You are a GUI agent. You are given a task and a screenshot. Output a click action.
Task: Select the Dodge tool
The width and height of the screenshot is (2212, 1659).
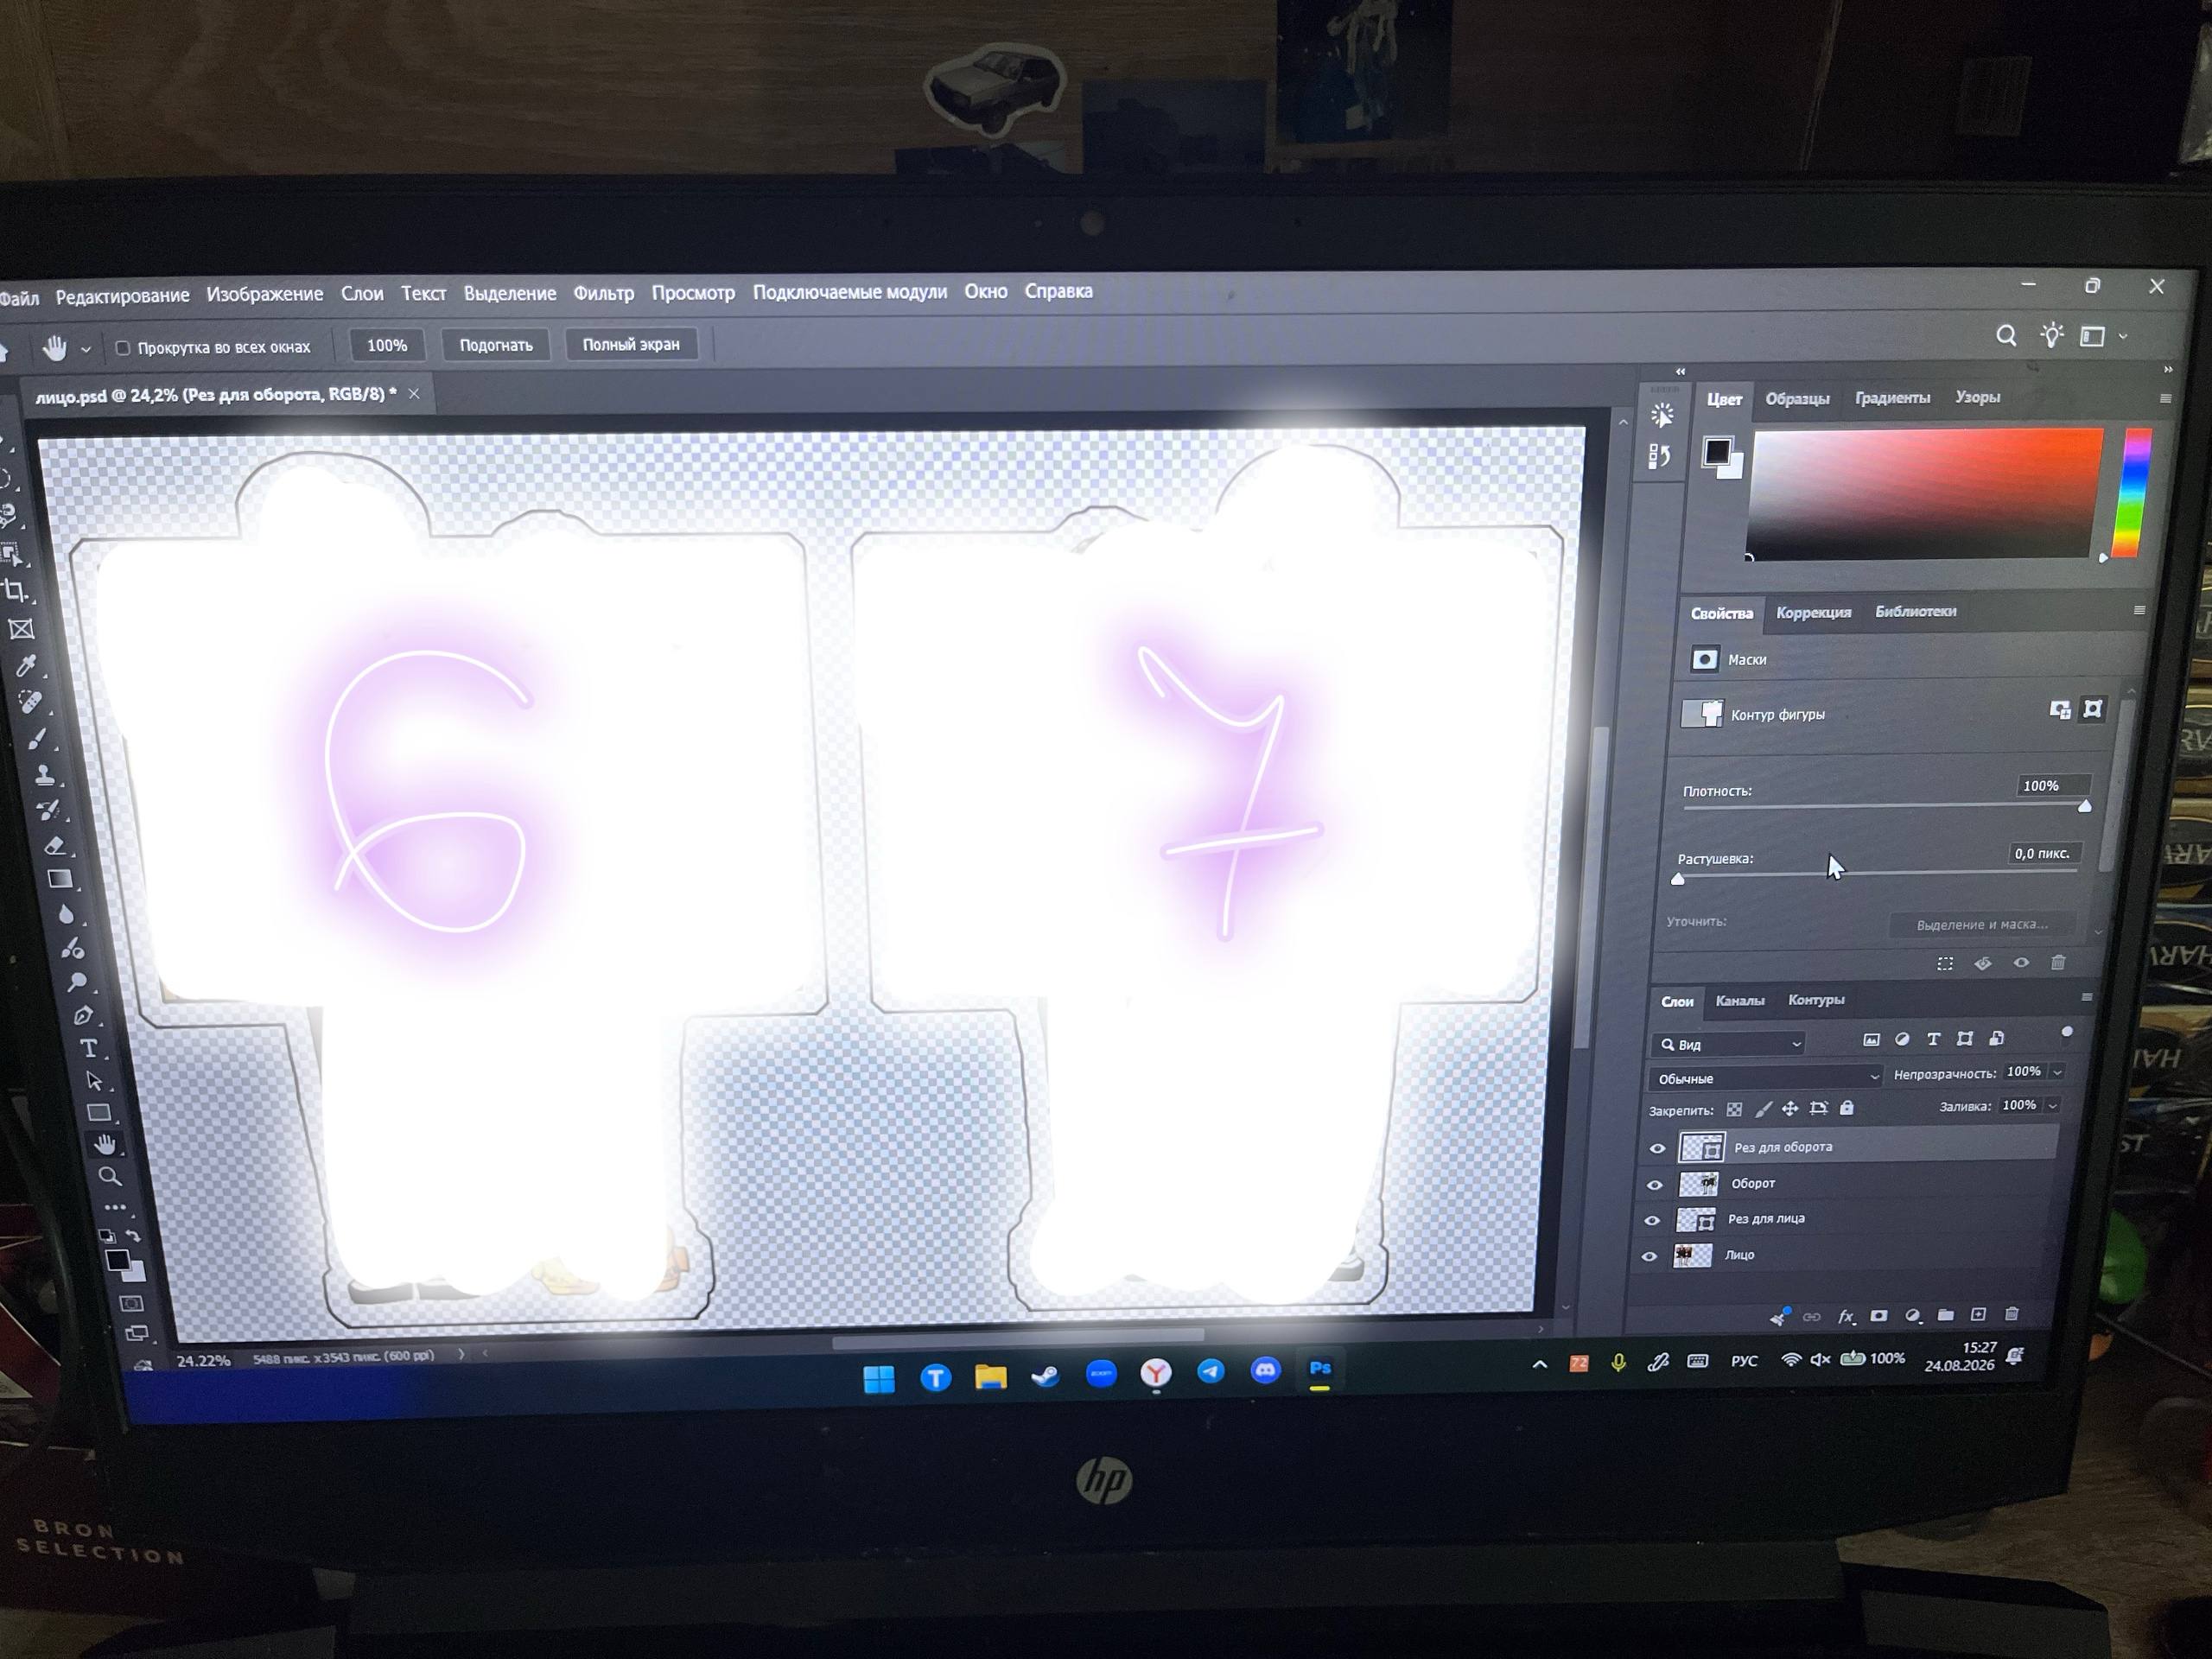[77, 982]
